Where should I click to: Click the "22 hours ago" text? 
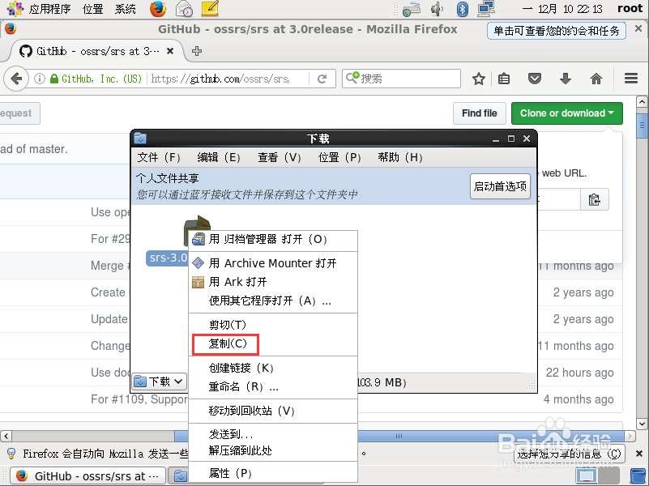[x=579, y=373]
